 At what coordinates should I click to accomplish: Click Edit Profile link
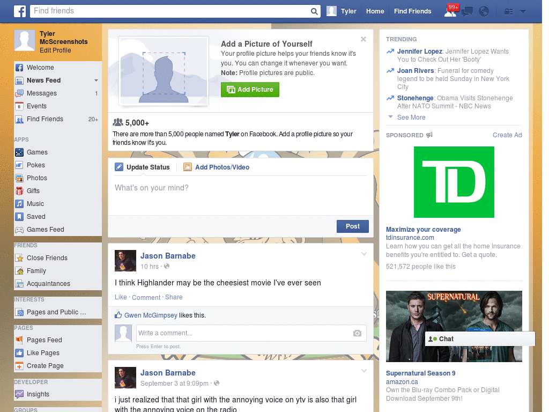[55, 50]
